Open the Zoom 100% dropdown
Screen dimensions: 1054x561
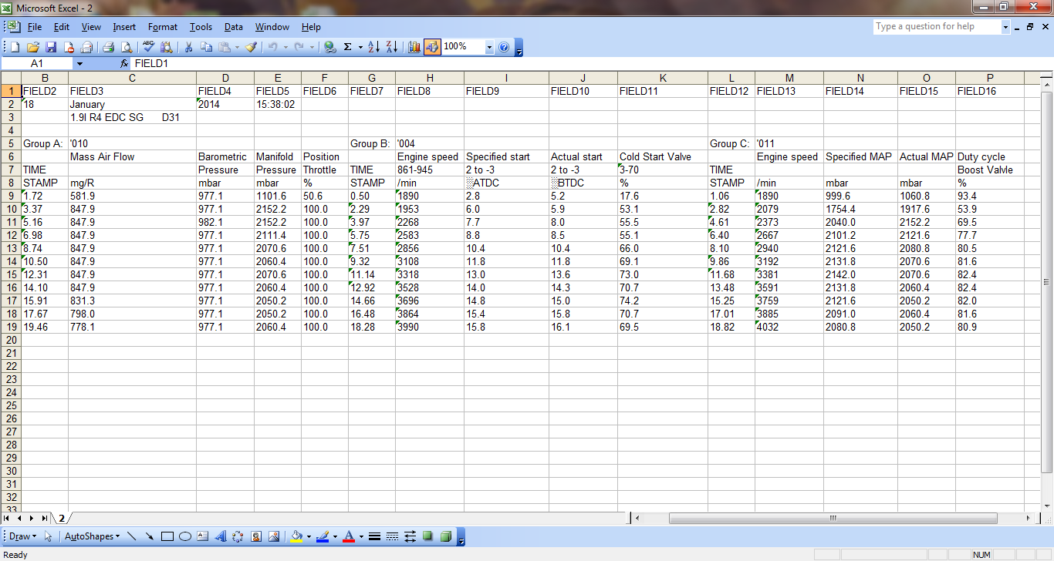point(489,47)
